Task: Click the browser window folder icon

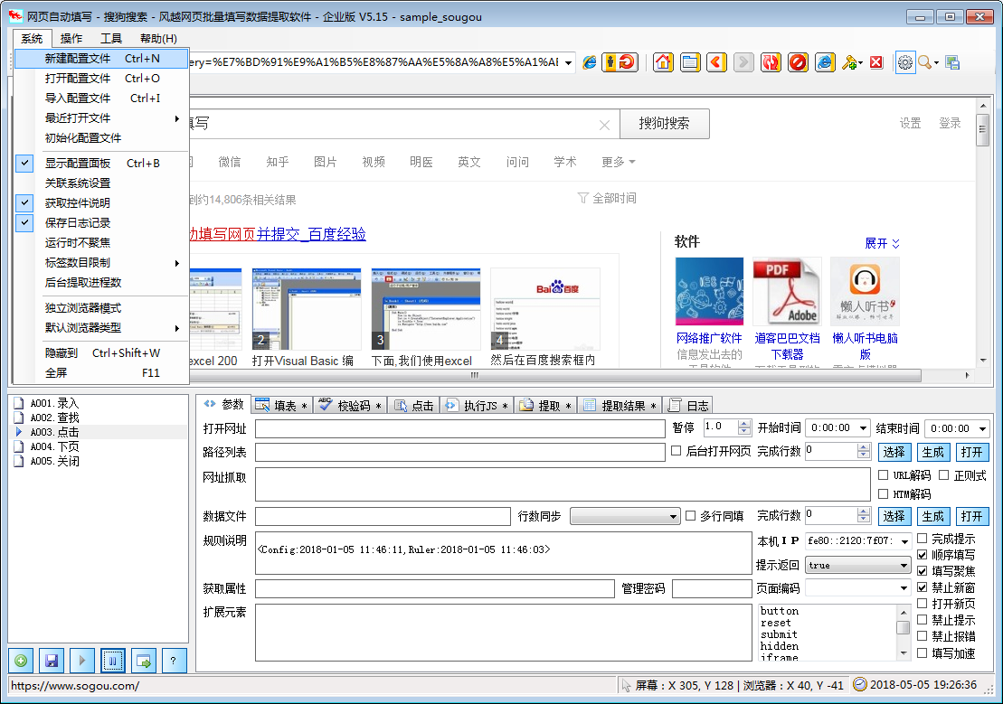Action: pyautogui.click(x=689, y=62)
